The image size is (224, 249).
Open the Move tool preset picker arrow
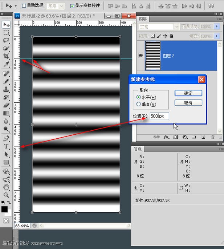[x=16, y=6]
